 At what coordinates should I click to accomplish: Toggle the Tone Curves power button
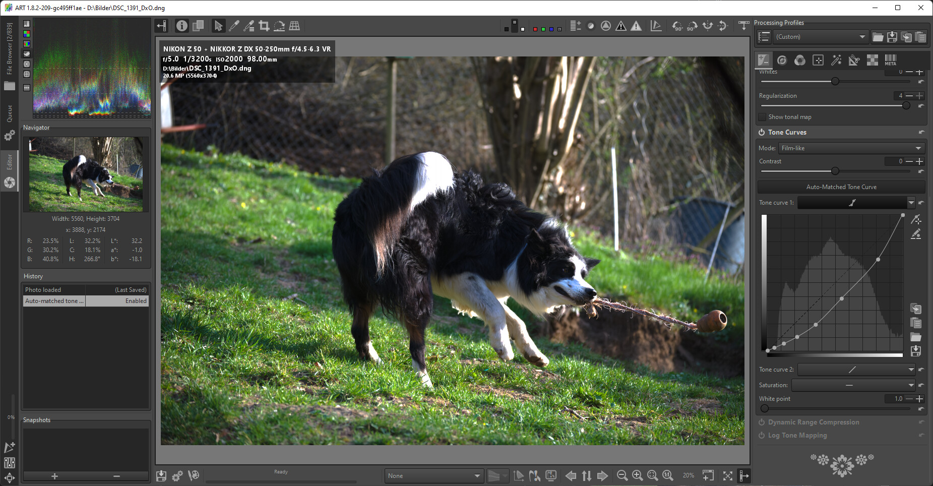tap(761, 132)
